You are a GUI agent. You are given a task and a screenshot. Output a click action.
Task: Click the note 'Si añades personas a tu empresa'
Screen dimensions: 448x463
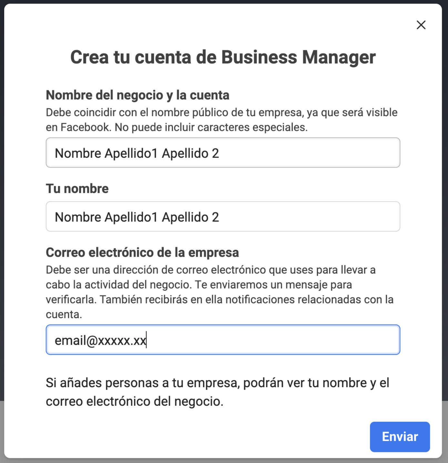coord(218,392)
